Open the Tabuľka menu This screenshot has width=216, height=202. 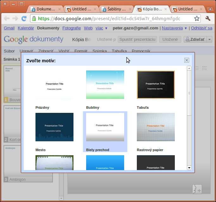point(119,51)
